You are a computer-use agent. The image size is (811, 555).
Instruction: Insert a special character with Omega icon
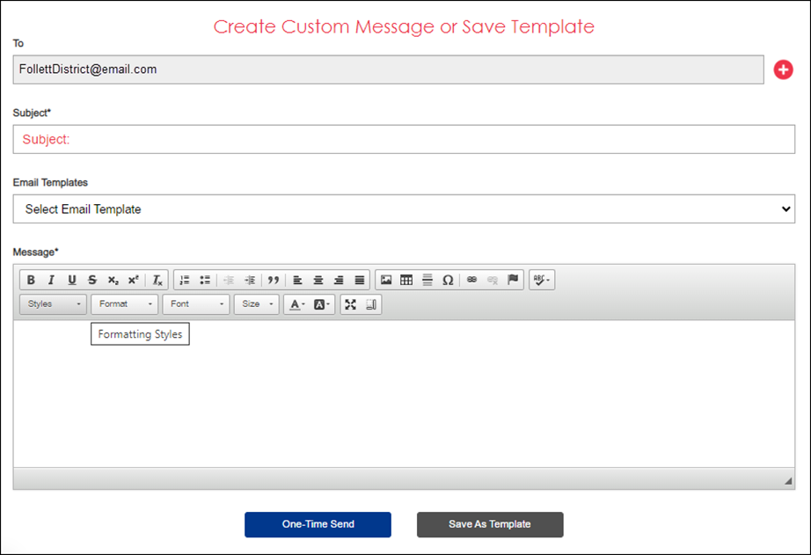[x=448, y=281]
